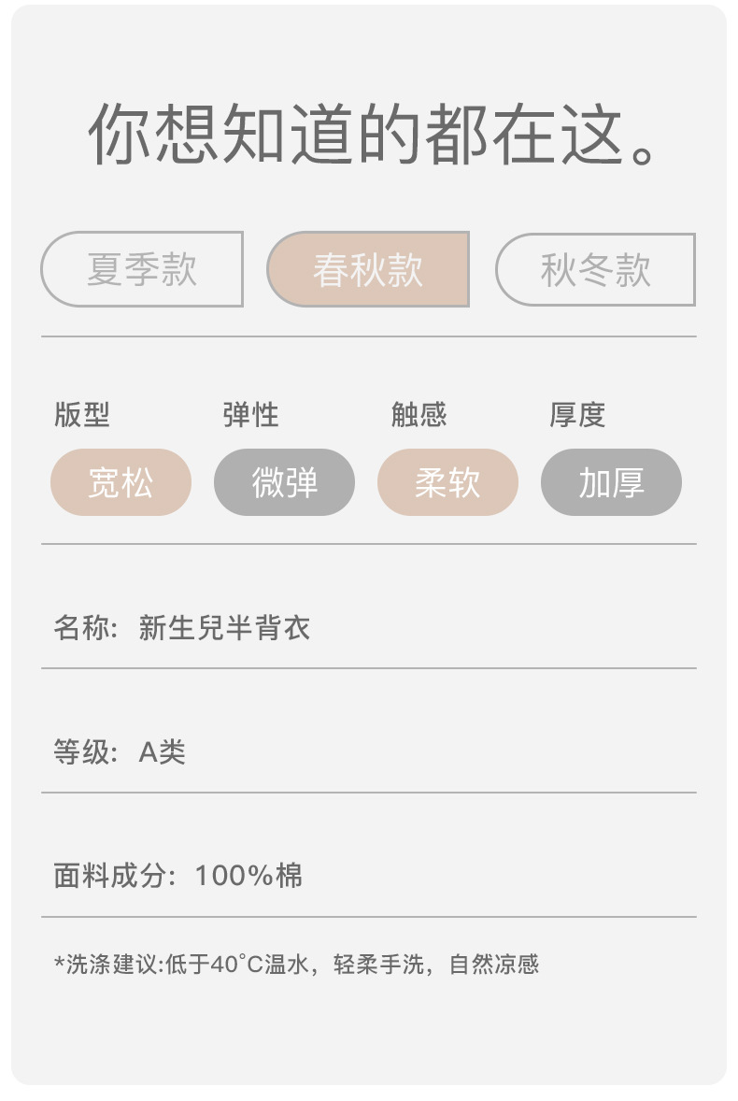Screen dimensions: 738x1101
Task: Choose the 加厚 thickness pill
Action: click(x=611, y=482)
